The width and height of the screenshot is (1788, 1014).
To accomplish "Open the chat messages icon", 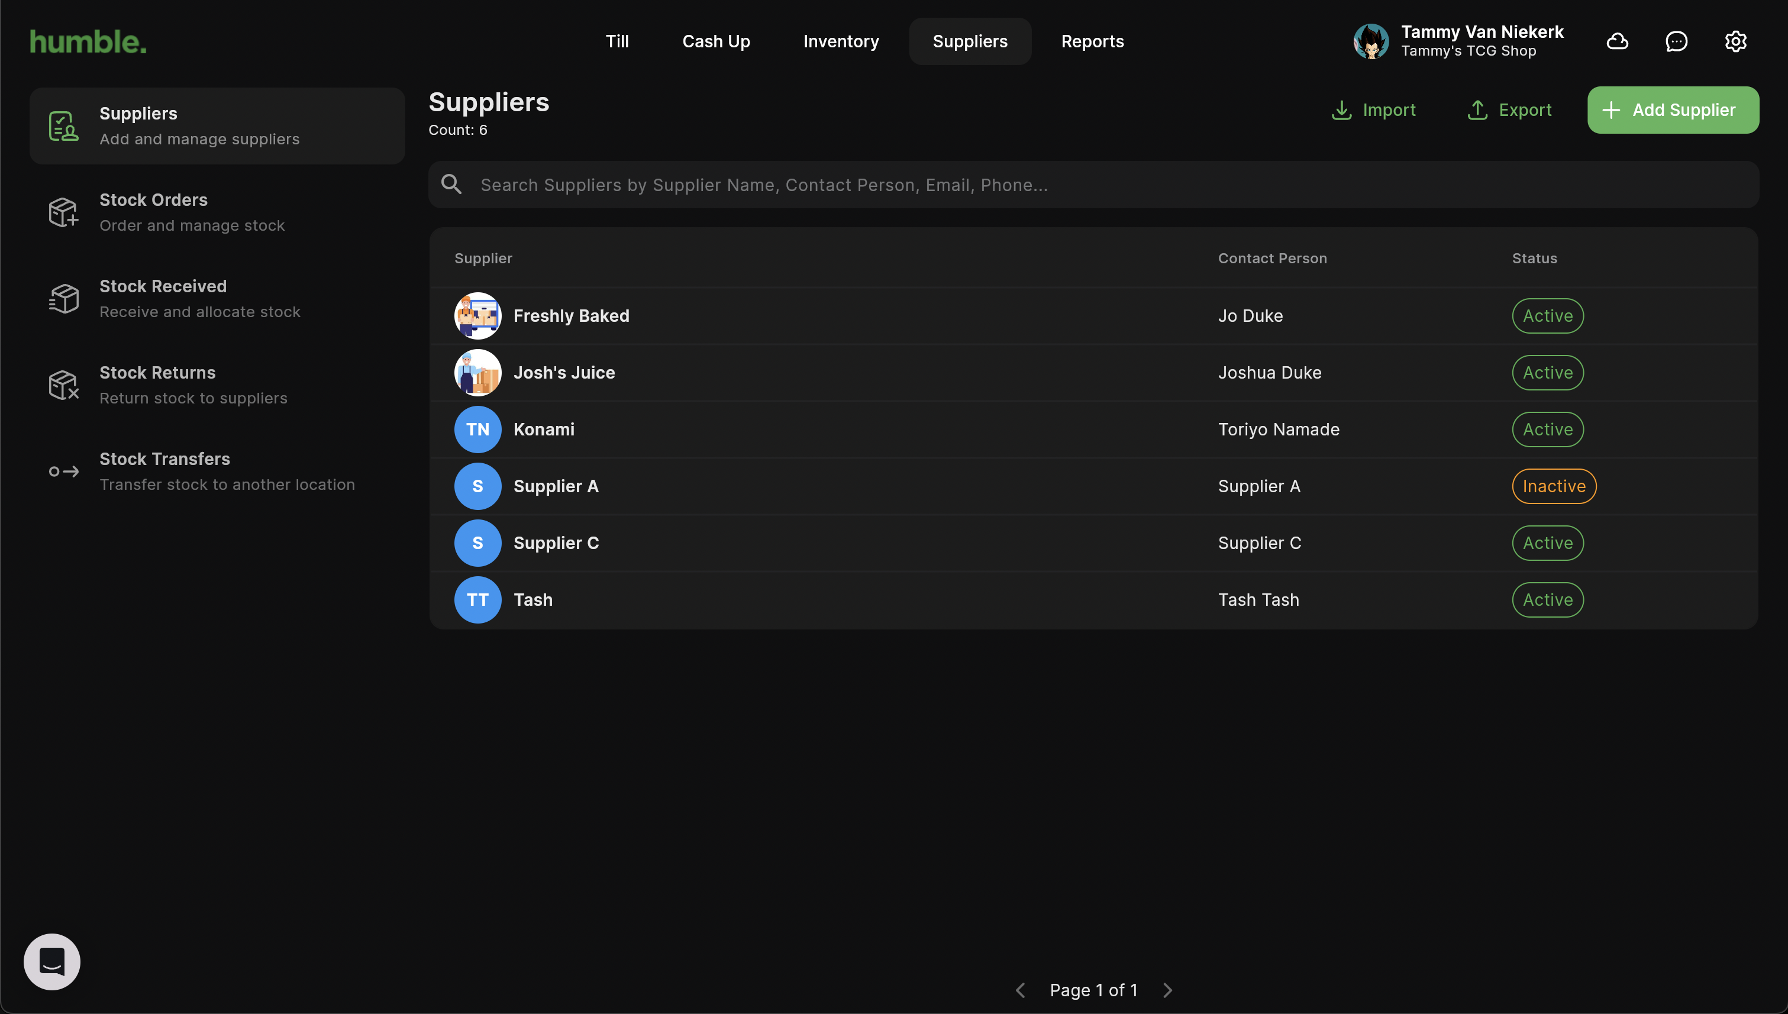I will point(1676,42).
